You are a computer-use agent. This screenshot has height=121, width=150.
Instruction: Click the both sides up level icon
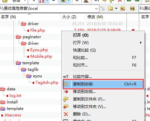click(132, 8)
